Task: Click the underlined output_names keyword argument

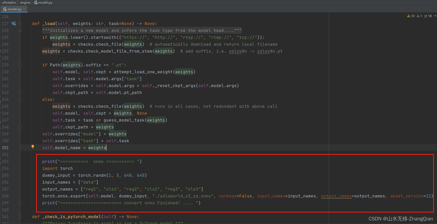Action: click(x=336, y=196)
